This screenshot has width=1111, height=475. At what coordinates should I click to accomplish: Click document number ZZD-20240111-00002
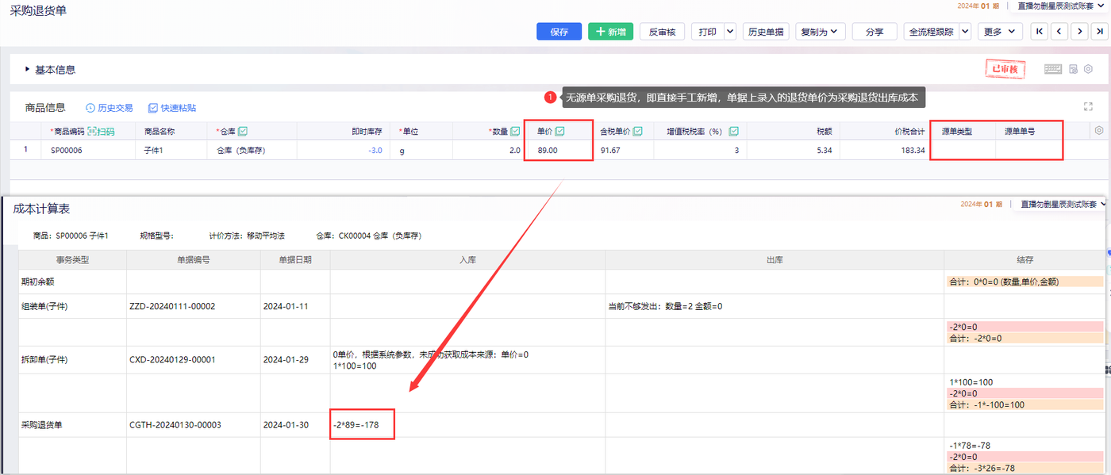(172, 306)
